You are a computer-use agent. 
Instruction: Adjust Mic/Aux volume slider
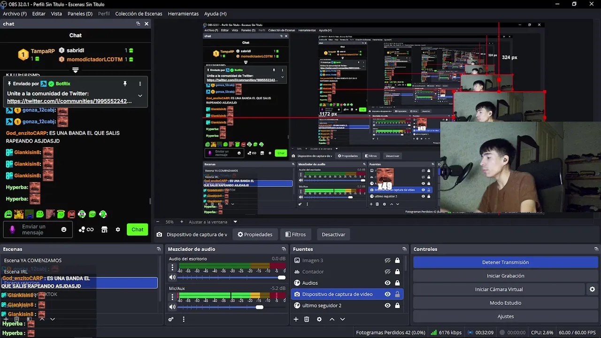(x=232, y=307)
